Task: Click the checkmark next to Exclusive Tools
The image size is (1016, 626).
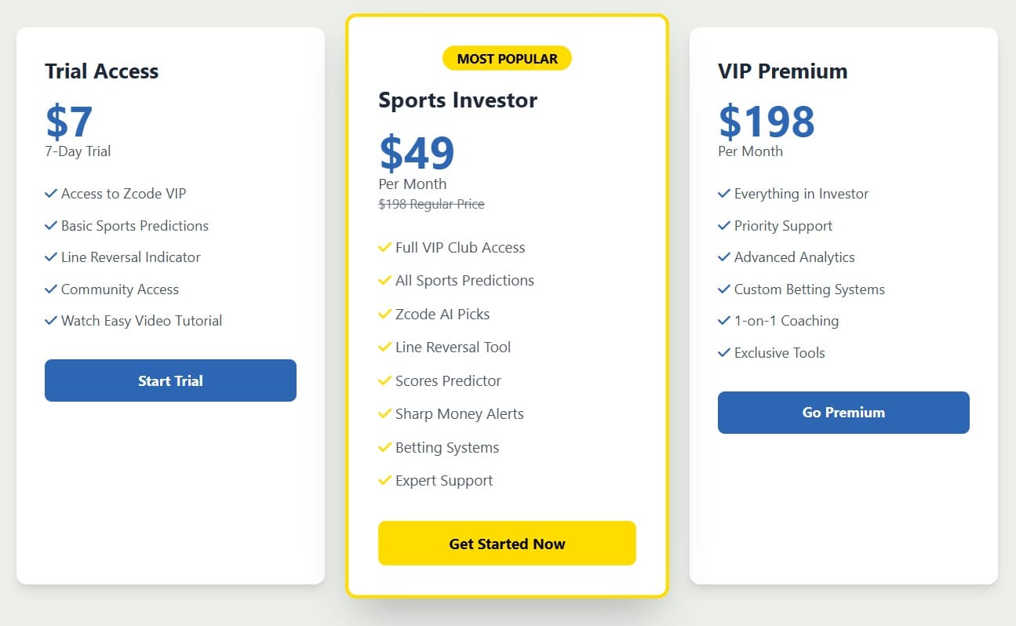Action: pyautogui.click(x=724, y=353)
